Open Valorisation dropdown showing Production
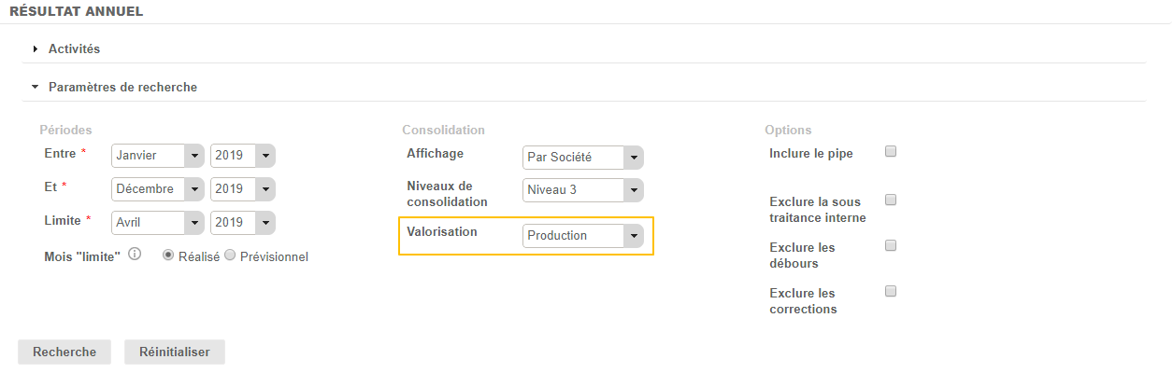Viewport: 1173px width, 373px height. [x=583, y=236]
